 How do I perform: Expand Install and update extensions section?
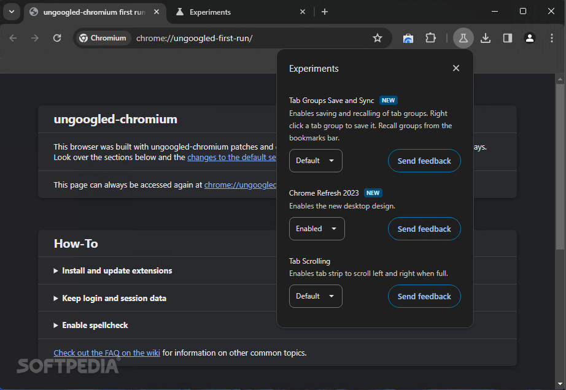tap(113, 270)
